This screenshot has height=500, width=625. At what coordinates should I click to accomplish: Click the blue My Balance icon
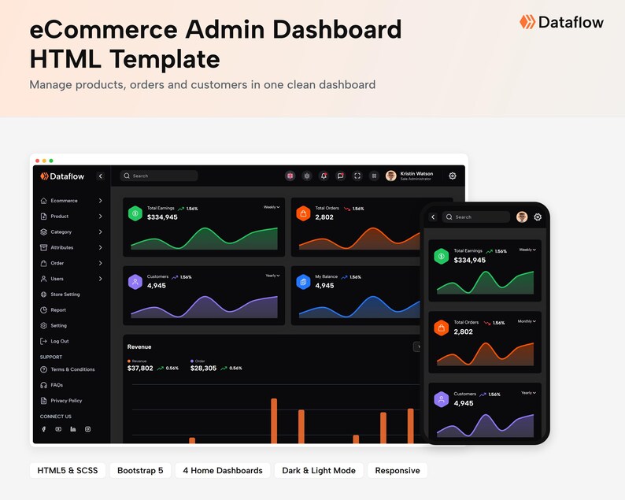pyautogui.click(x=303, y=282)
